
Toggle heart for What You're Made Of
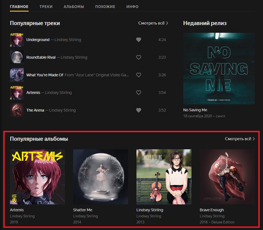(139, 75)
